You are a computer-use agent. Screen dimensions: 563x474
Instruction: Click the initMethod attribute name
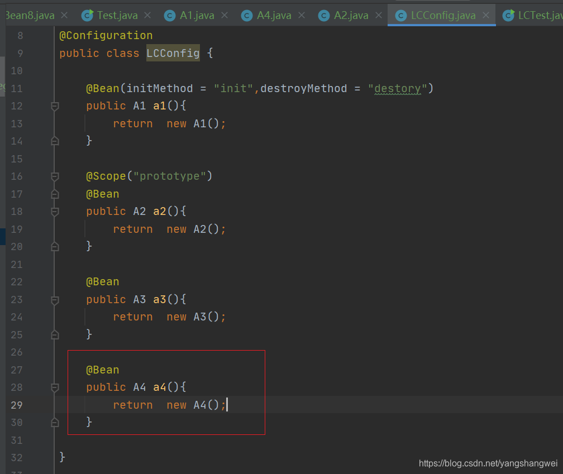coord(159,88)
